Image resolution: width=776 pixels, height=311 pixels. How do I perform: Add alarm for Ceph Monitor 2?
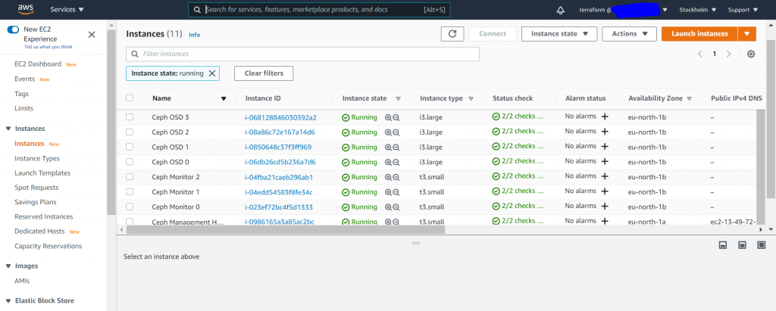605,176
